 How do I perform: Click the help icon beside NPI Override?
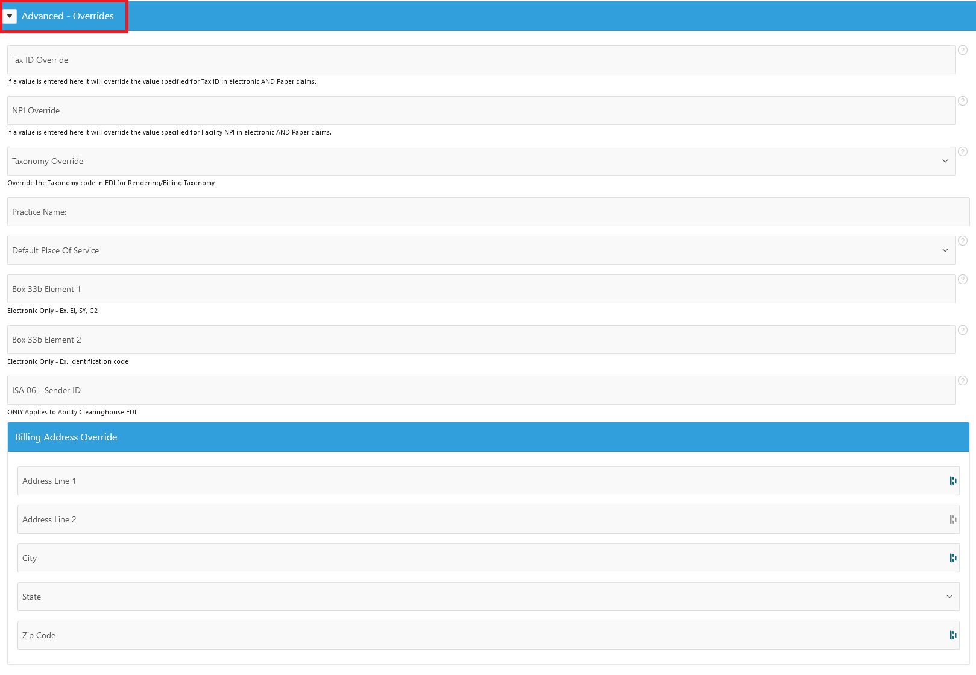tap(963, 103)
